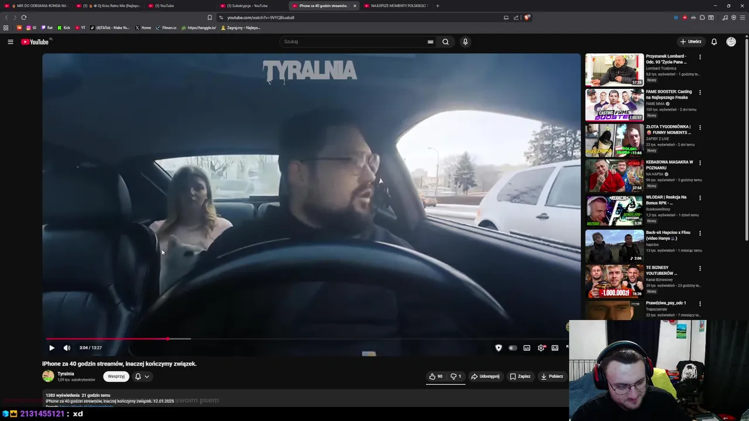Open Brave Shields lion icon
The height and width of the screenshot is (421, 749).
pos(527,18)
